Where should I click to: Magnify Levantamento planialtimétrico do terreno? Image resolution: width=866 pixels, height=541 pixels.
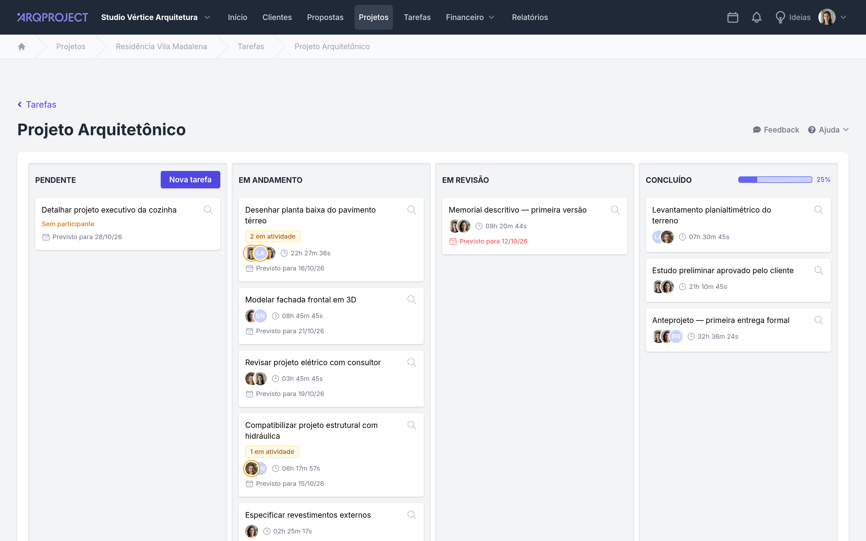point(819,210)
